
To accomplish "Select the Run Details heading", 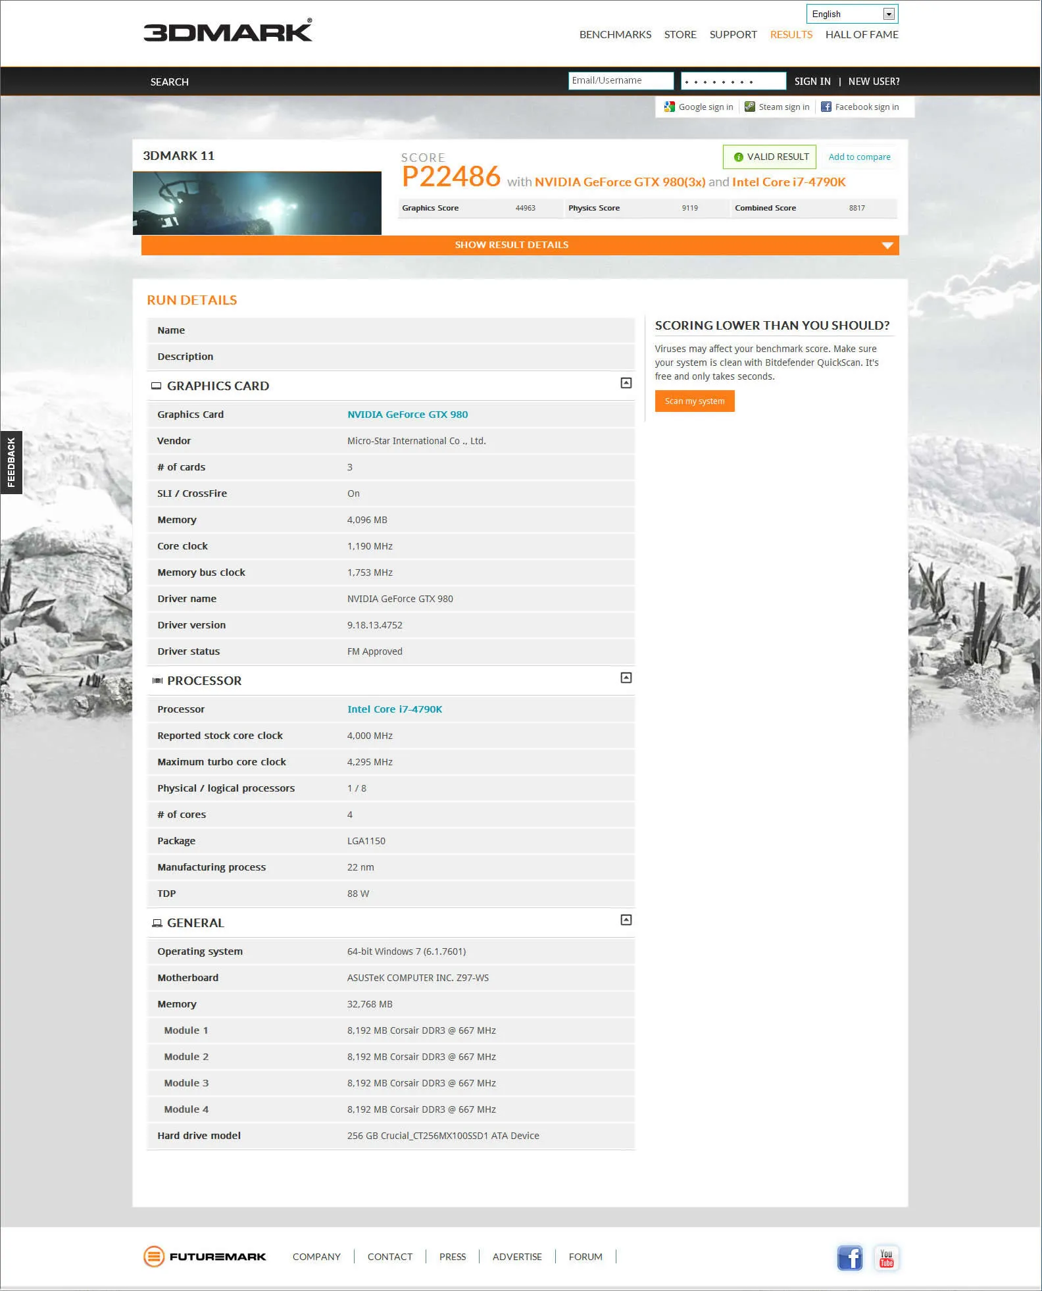I will pyautogui.click(x=192, y=300).
